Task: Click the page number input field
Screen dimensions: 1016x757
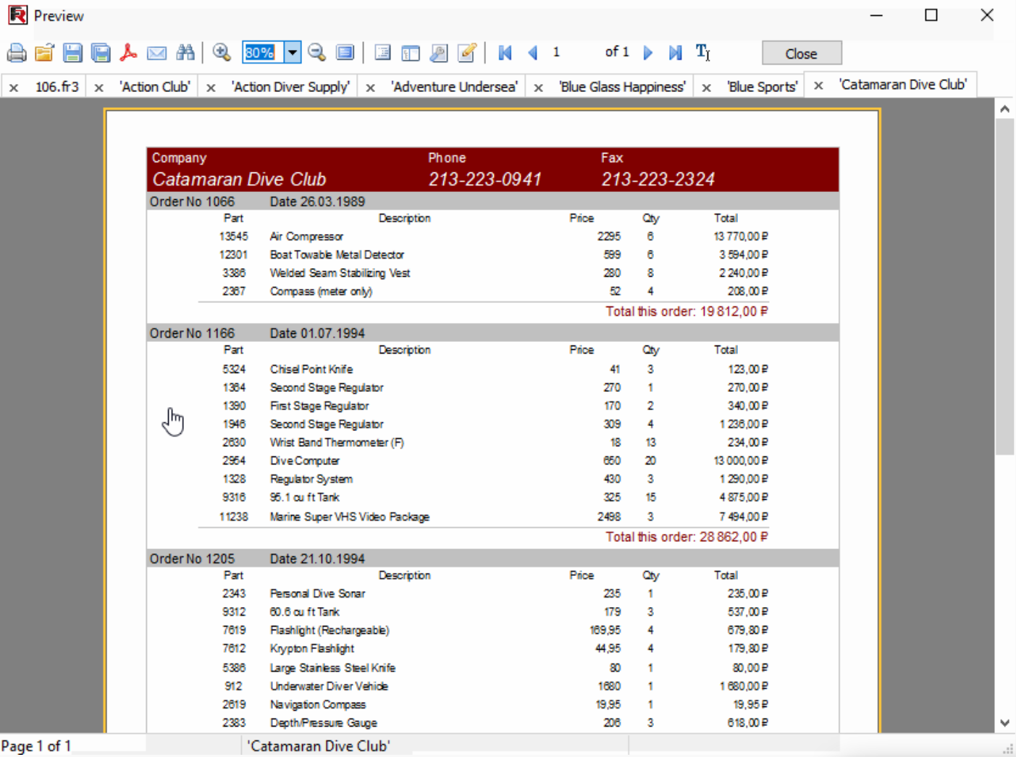Action: pos(572,53)
